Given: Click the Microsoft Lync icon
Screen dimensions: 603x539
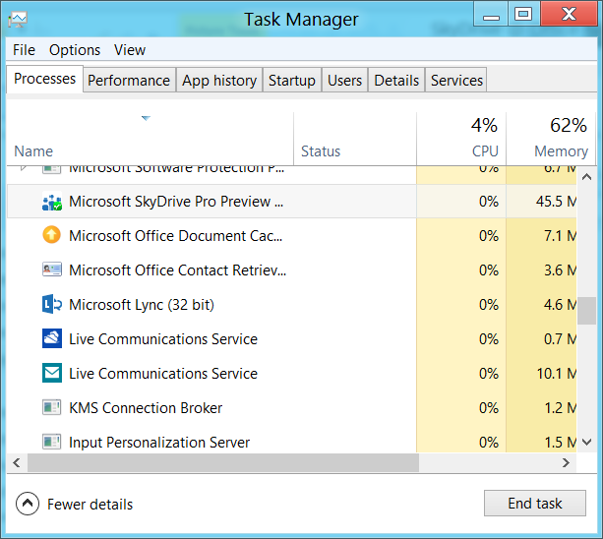Looking at the screenshot, I should tap(51, 304).
